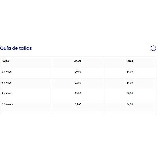The height and width of the screenshot is (158, 158).
Task: Select the 44,00 length value
Action: click(130, 104)
